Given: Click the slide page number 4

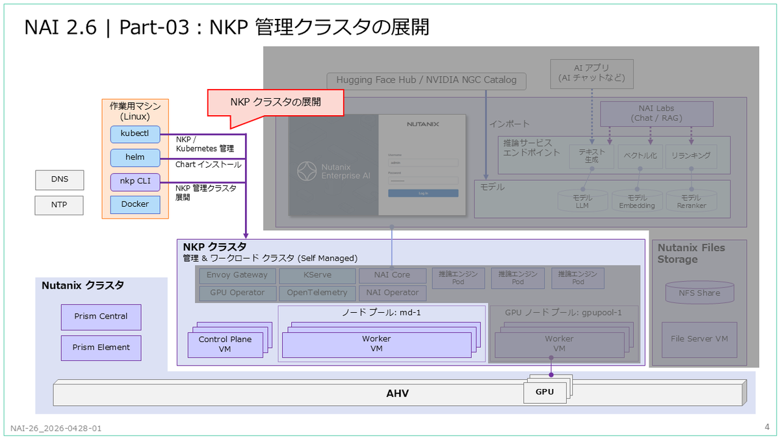Looking at the screenshot, I should point(767,427).
